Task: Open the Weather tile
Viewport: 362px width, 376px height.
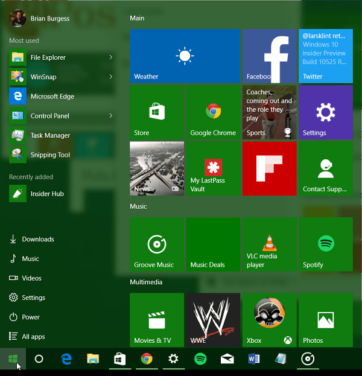Action: pos(185,56)
